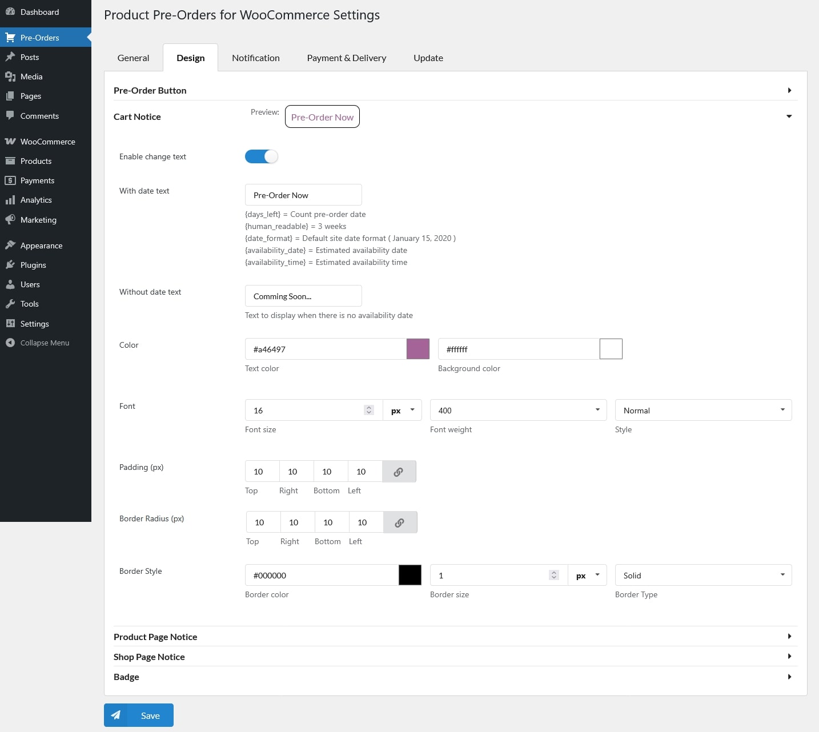Click the Marketing megaphone icon

10,220
